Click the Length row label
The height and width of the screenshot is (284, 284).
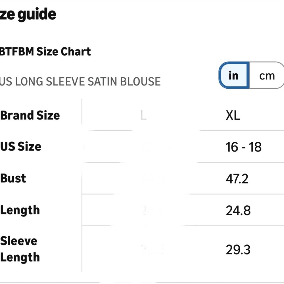(20, 210)
